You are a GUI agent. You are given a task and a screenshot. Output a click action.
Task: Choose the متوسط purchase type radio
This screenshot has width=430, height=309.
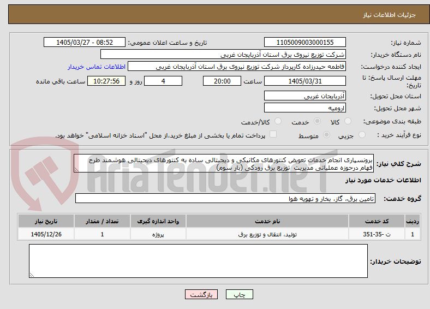327,134
